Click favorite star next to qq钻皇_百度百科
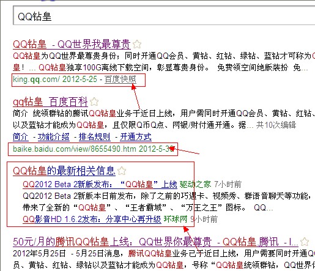Image resolution: width=315 pixels, height=271 pixels. (x=94, y=102)
